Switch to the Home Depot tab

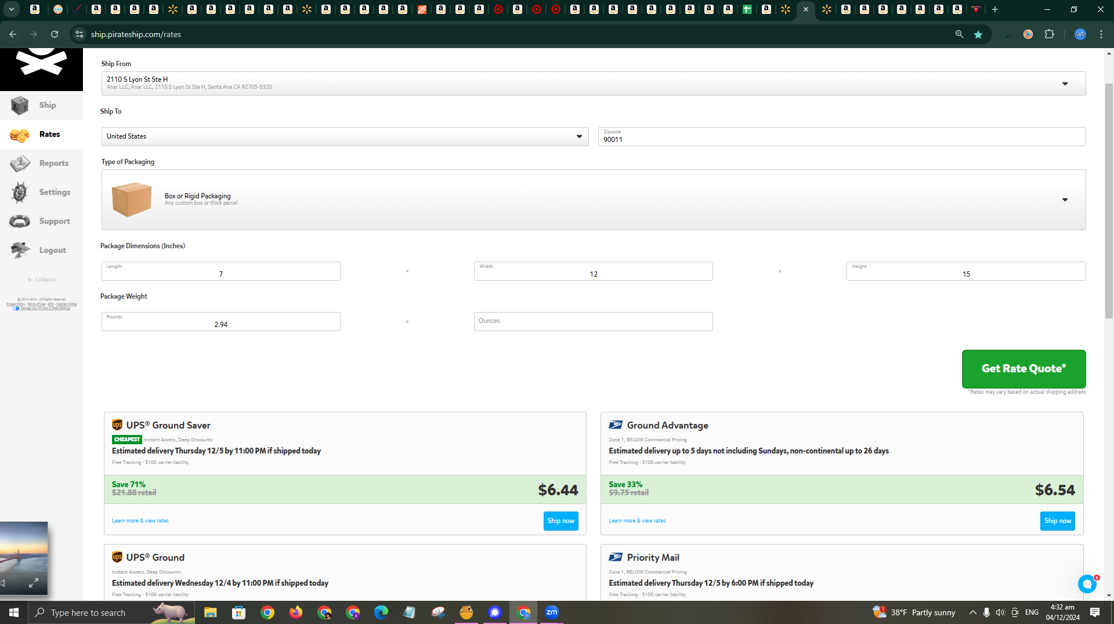click(x=422, y=9)
